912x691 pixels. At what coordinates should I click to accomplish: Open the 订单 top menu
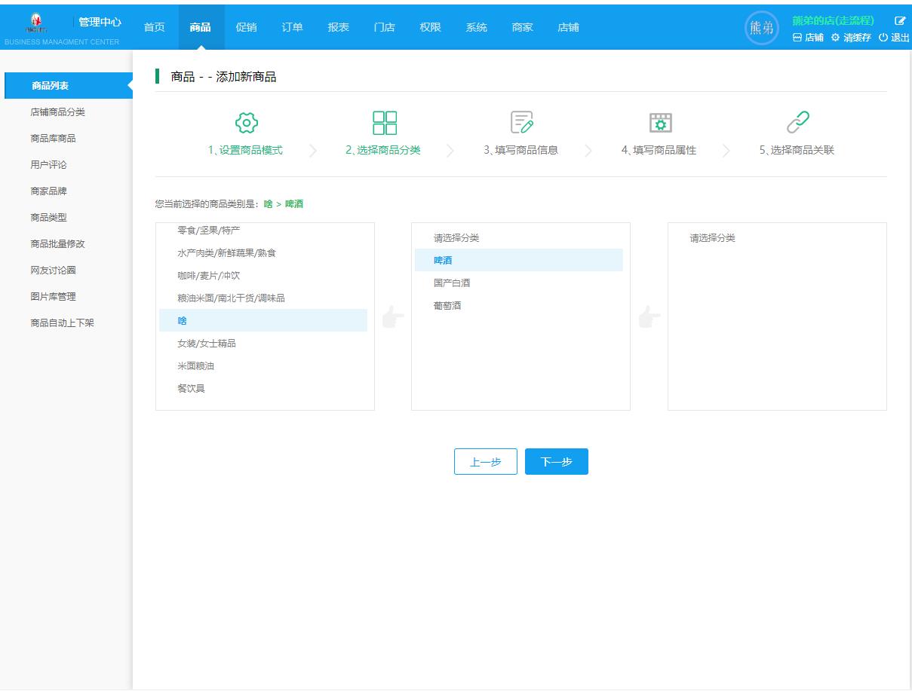[x=292, y=27]
